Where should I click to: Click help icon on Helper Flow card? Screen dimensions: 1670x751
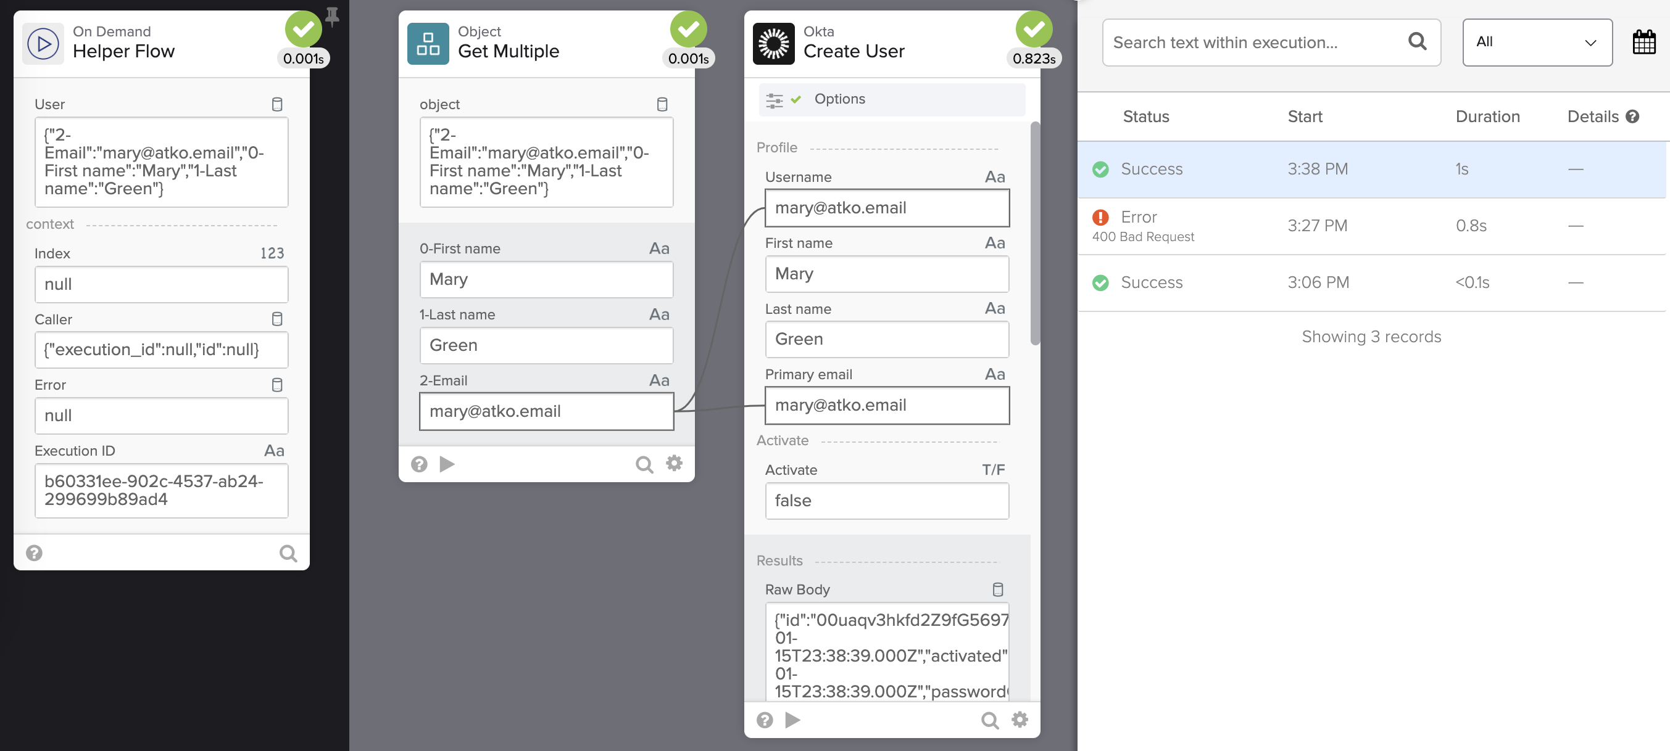click(x=35, y=552)
